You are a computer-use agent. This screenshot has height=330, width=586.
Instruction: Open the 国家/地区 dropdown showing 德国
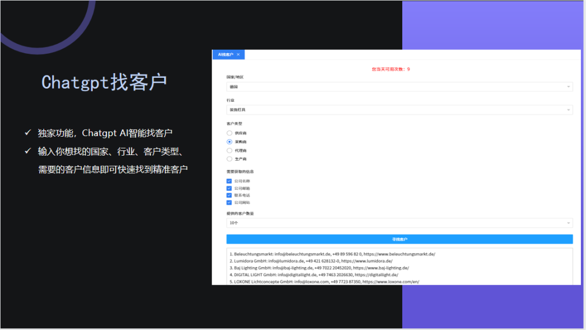pos(399,87)
